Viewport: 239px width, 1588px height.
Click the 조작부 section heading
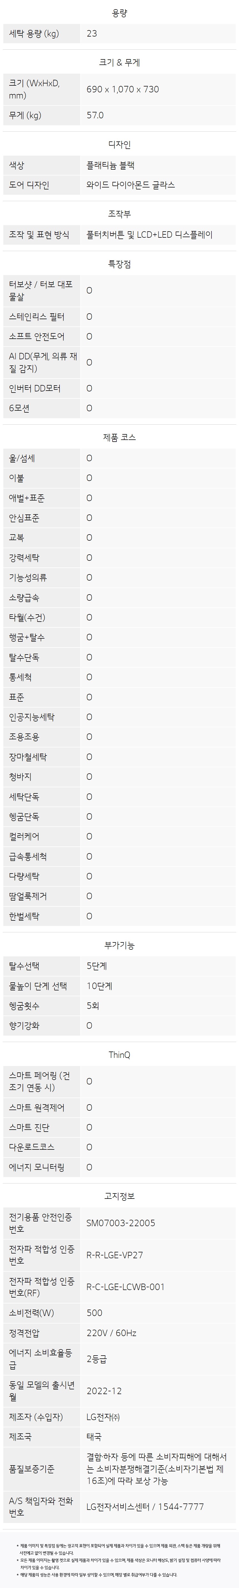119,214
